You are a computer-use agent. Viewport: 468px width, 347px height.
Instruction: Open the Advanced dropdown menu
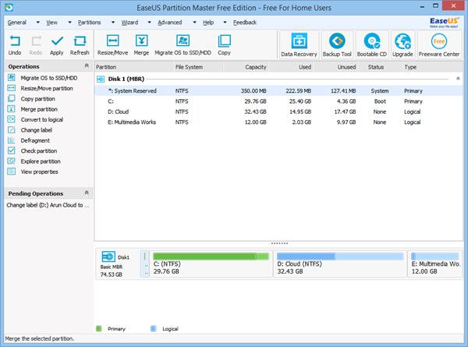[x=170, y=23]
